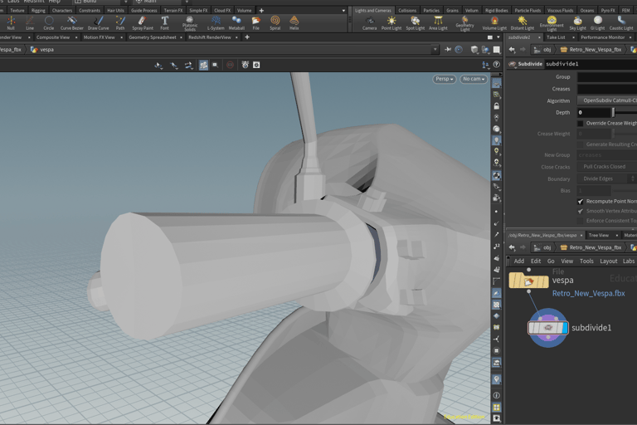Click the Spray Paint shelf tool
The width and height of the screenshot is (637, 425).
[142, 22]
